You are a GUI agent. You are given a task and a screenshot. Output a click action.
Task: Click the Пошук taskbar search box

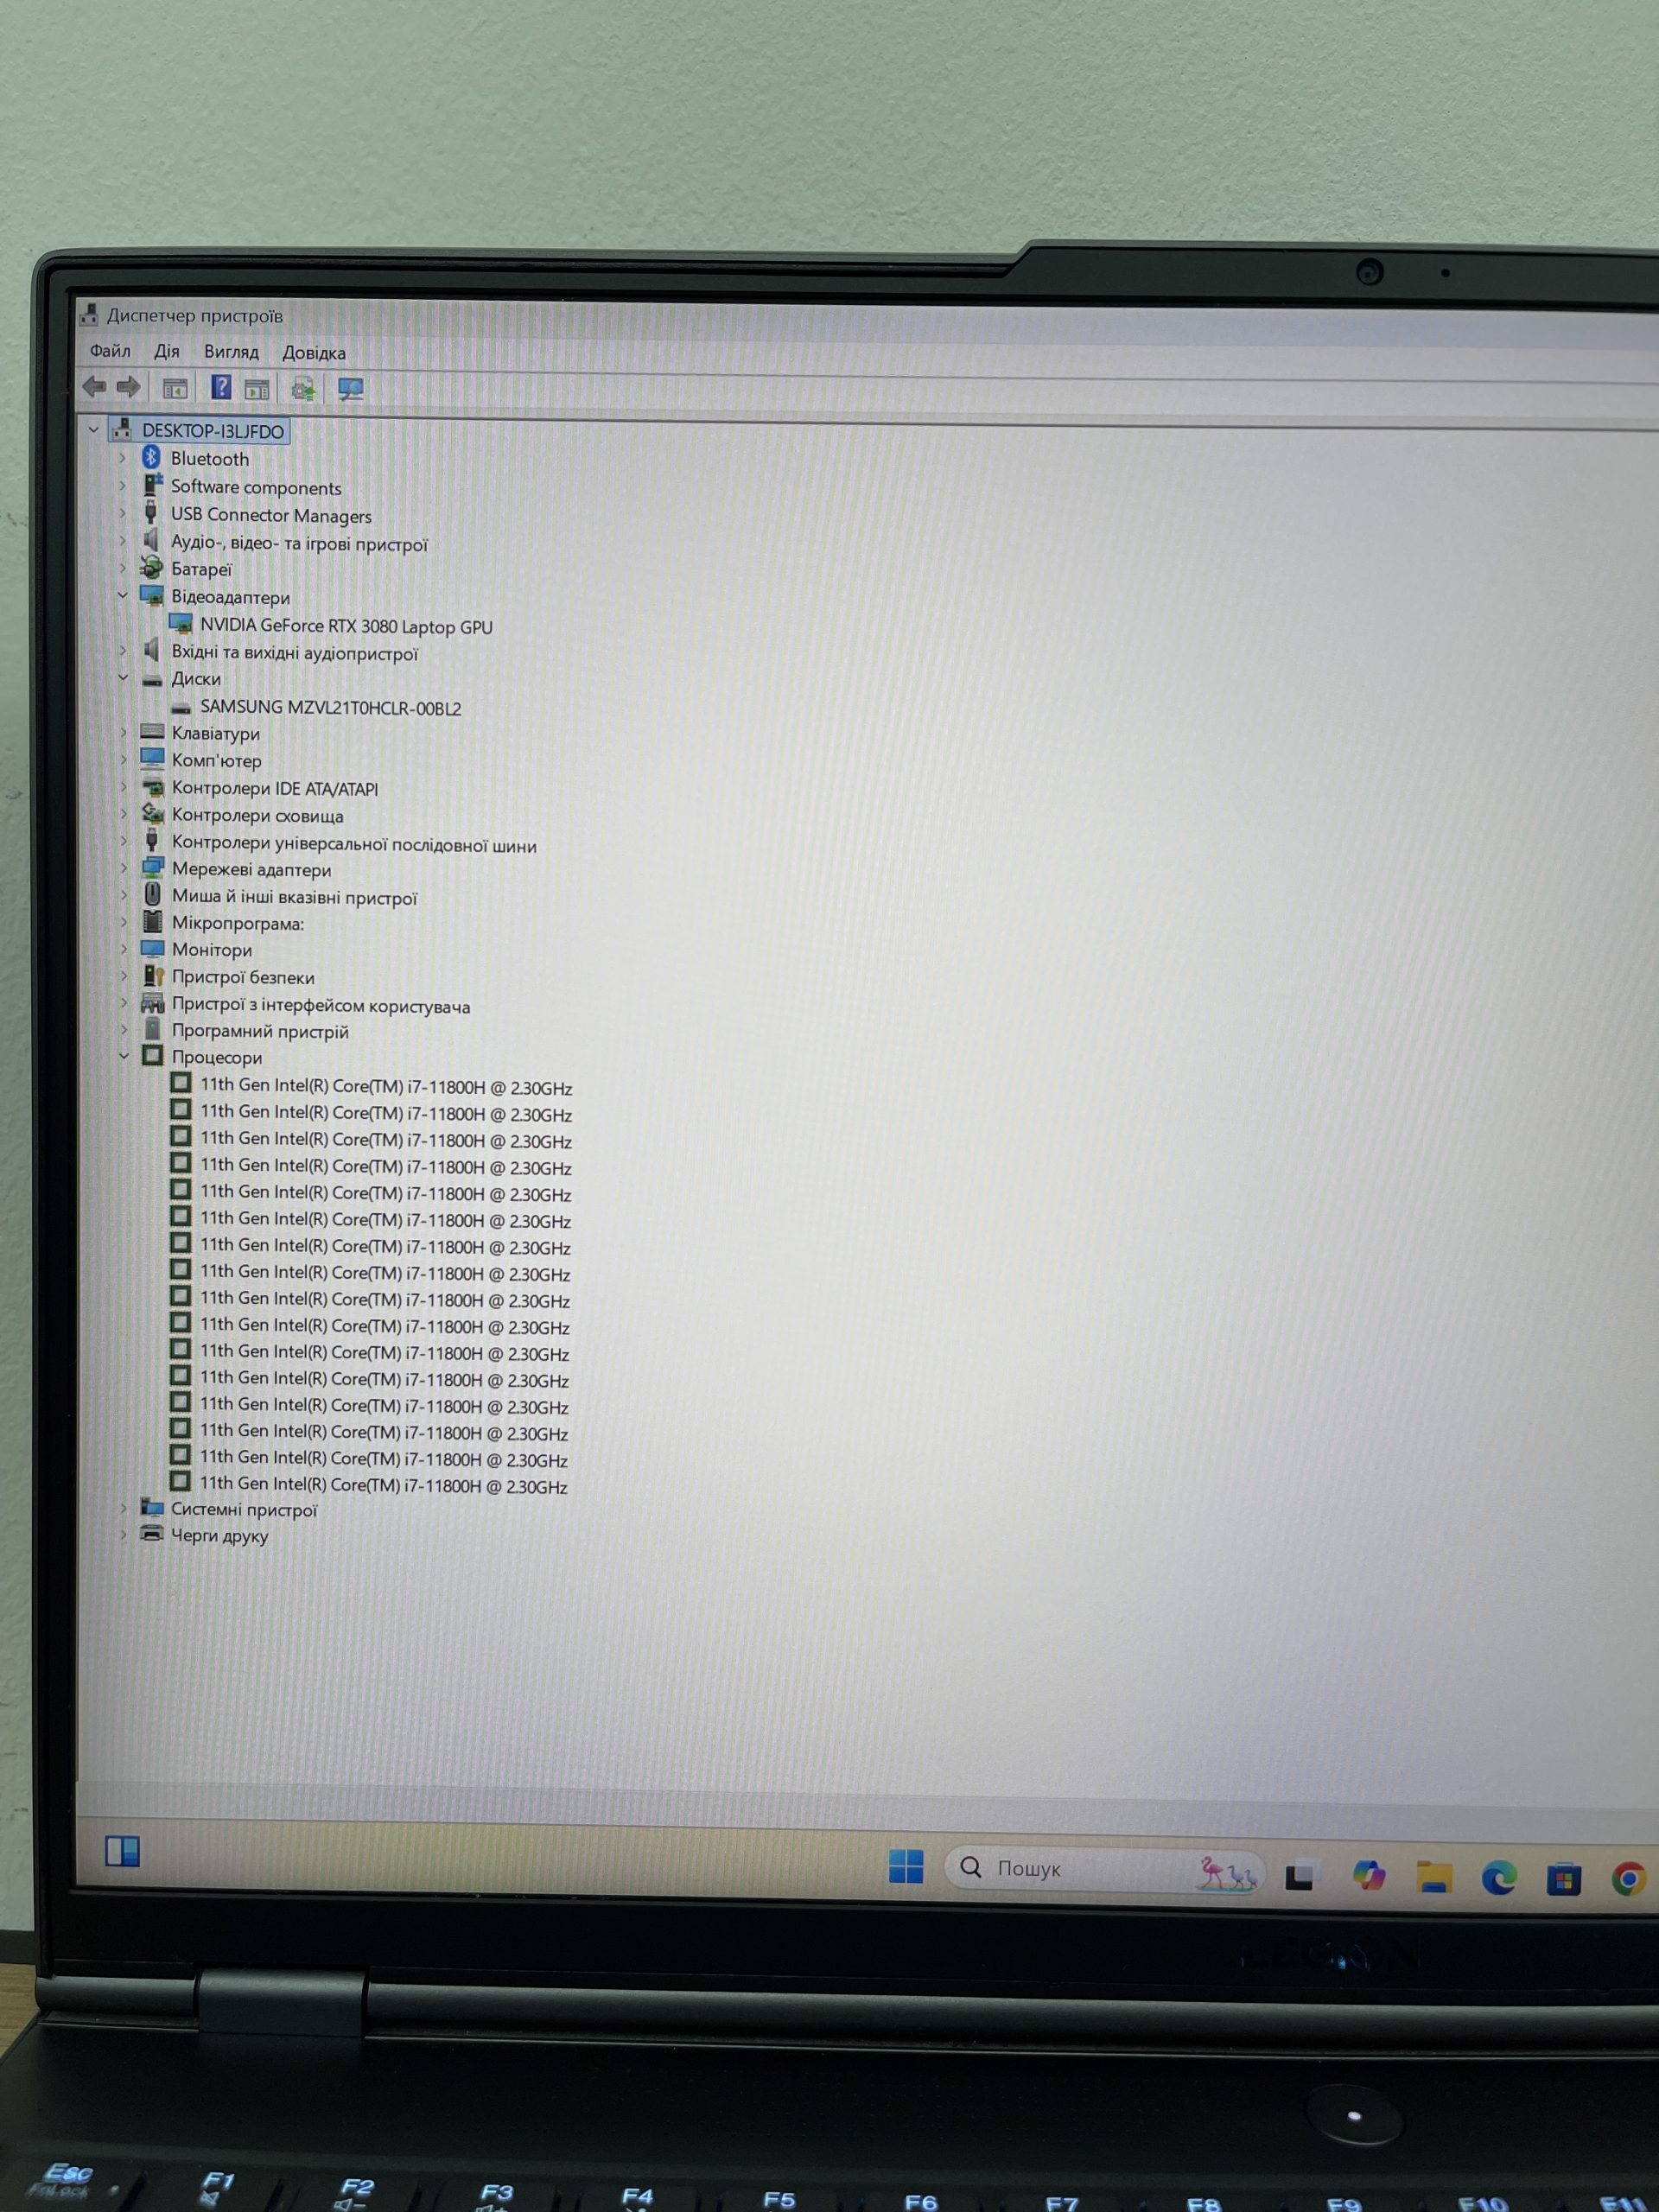coord(1105,1868)
